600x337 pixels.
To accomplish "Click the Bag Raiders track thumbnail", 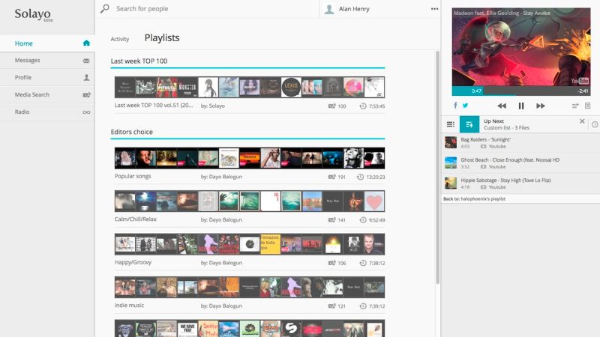I will [451, 142].
